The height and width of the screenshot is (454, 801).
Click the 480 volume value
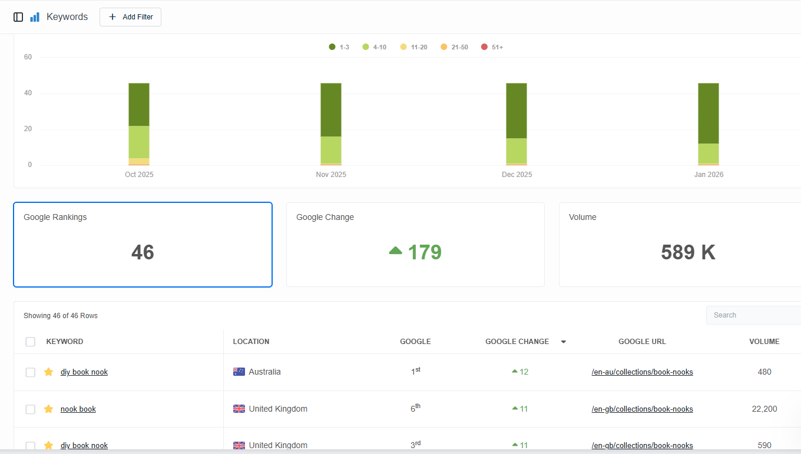[764, 372]
